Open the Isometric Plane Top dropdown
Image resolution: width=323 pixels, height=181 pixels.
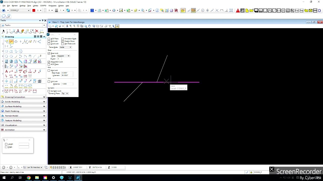click(x=65, y=94)
